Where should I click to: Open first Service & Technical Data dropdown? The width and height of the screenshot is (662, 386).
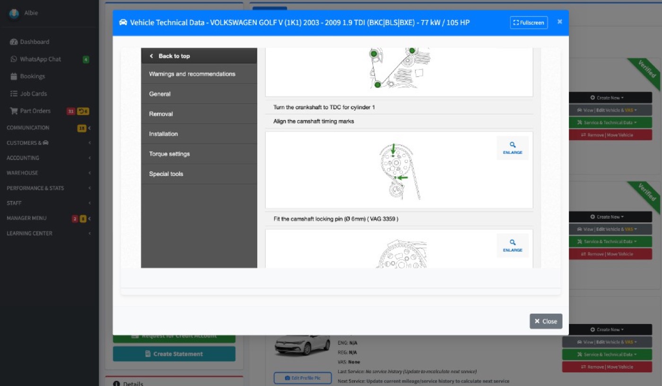(607, 123)
